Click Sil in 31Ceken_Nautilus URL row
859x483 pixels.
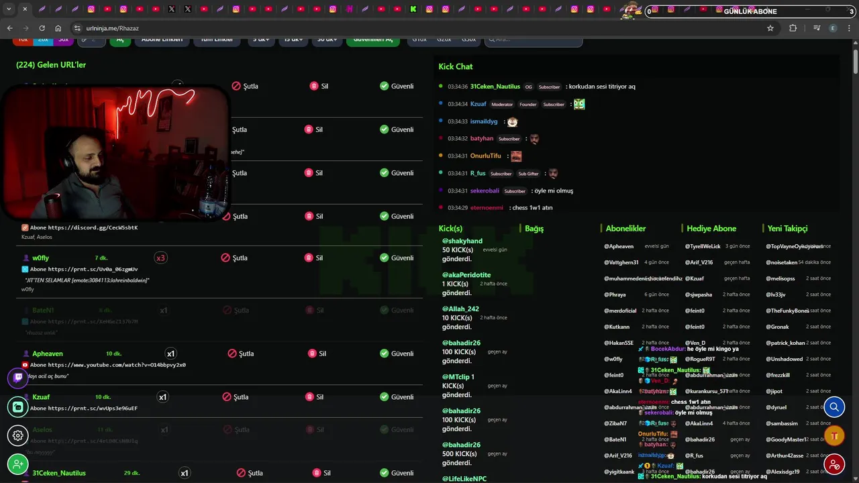(321, 473)
